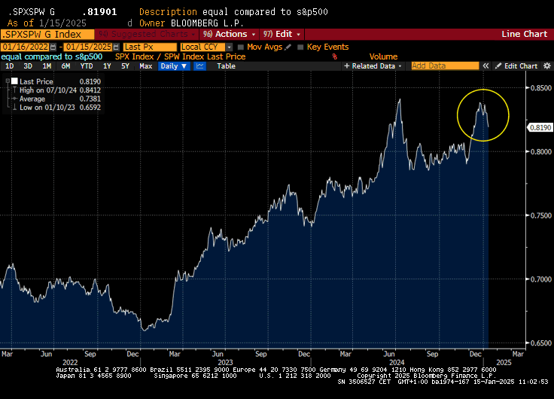
Task: Enable the Mov Avgs checkbox
Action: 241,47
